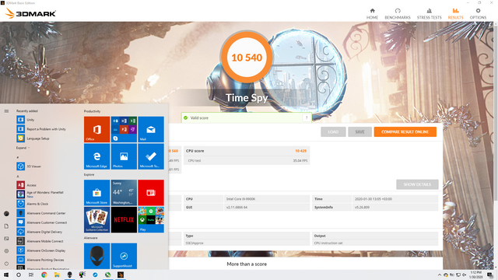Click the Windows Start button
Viewport: 498px width, 280px height.
(6, 275)
